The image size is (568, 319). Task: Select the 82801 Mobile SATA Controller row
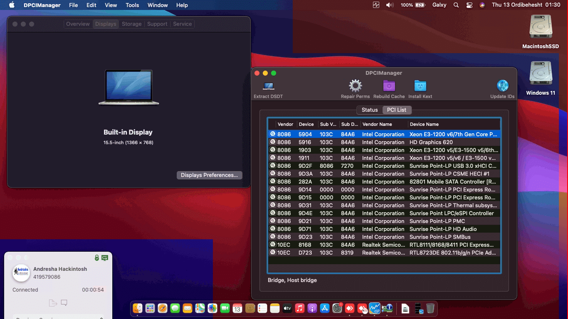point(384,182)
